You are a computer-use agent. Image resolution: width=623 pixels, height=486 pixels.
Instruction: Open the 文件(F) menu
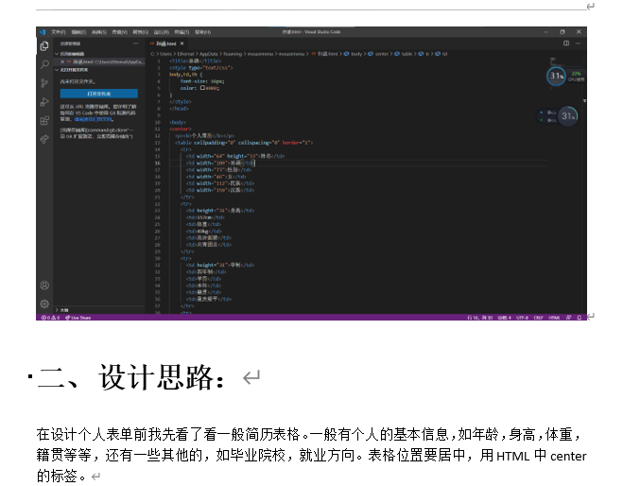coord(59,31)
